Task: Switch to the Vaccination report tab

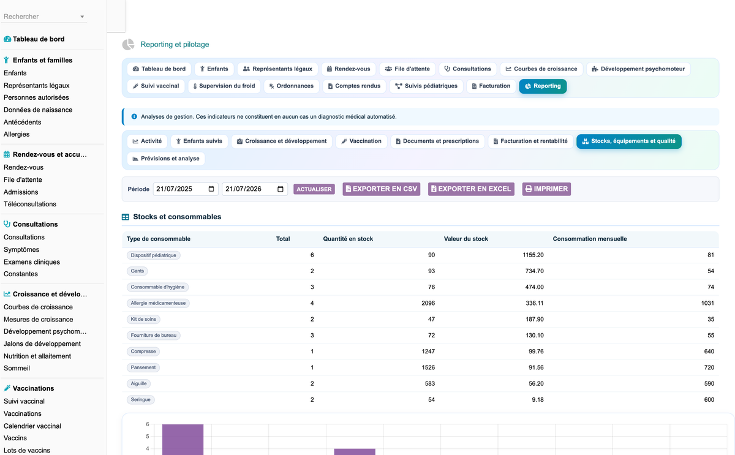Action: coord(361,141)
